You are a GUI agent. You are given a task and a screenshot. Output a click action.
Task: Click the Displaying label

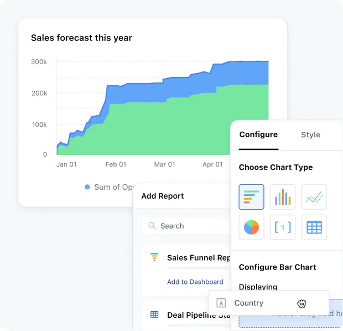click(258, 287)
